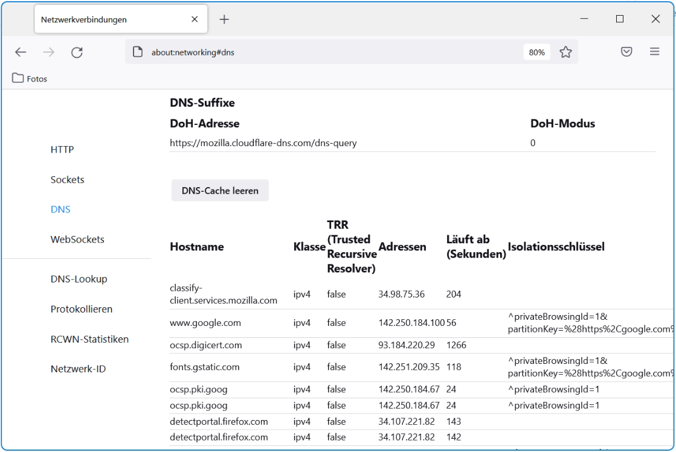Go back using the back arrow
Screen dimensions: 676x452
(21, 53)
